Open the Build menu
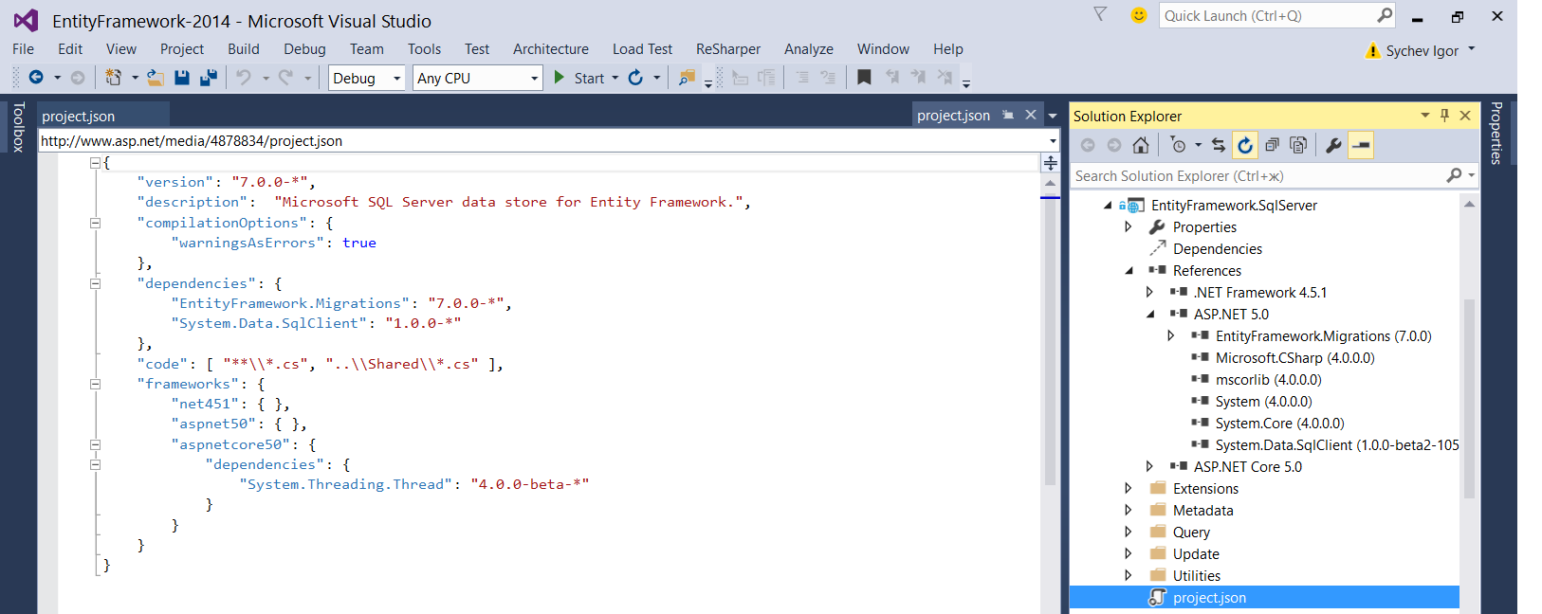1542x614 pixels. point(244,49)
